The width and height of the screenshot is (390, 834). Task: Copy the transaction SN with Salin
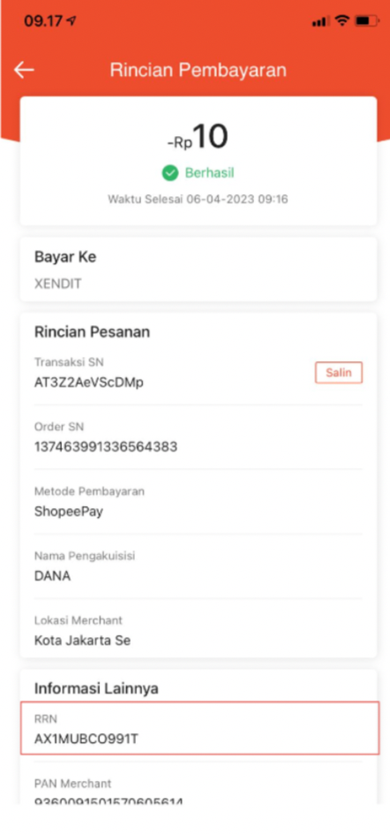[x=339, y=372]
